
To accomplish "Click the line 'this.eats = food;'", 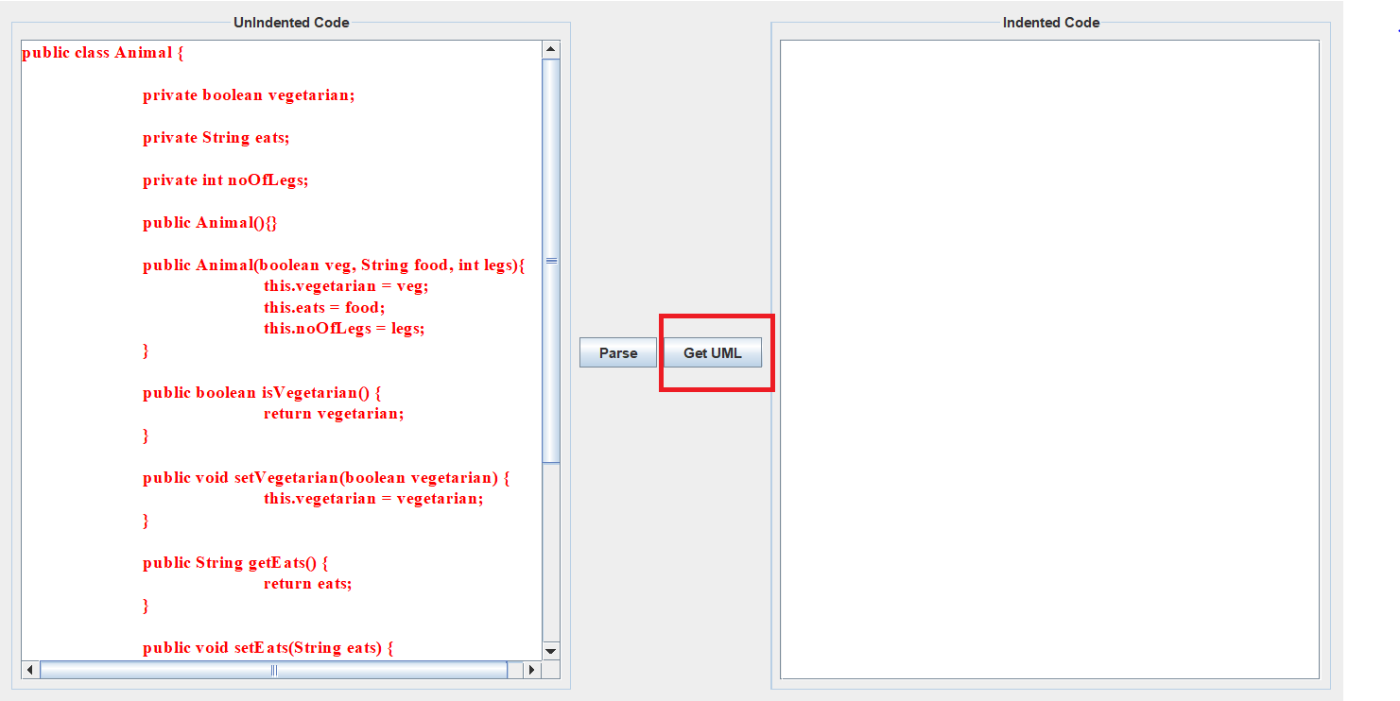I will 324,308.
